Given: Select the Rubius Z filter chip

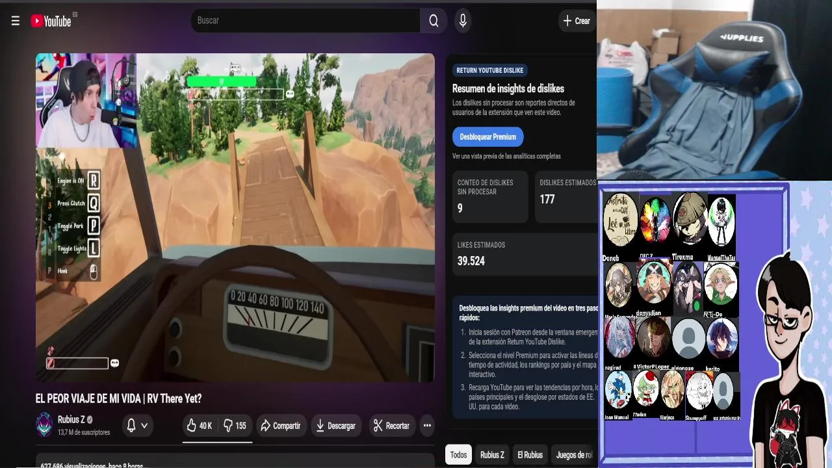Looking at the screenshot, I should click(492, 455).
